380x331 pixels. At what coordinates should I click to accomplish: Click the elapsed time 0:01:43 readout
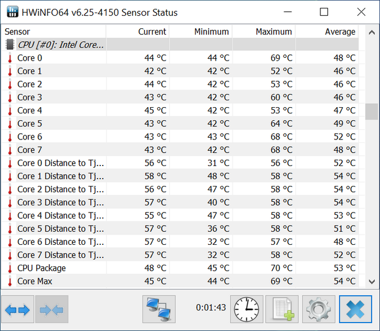coord(211,308)
